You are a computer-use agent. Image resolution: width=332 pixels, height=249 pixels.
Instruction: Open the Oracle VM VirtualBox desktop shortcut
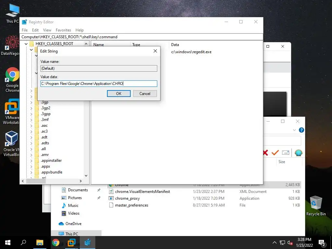click(x=12, y=144)
